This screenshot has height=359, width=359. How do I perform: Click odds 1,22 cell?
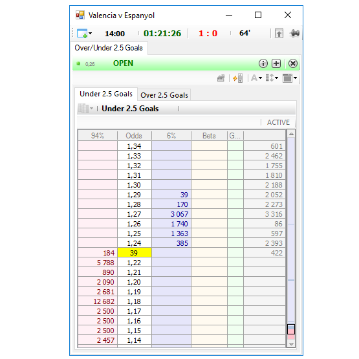pos(135,263)
